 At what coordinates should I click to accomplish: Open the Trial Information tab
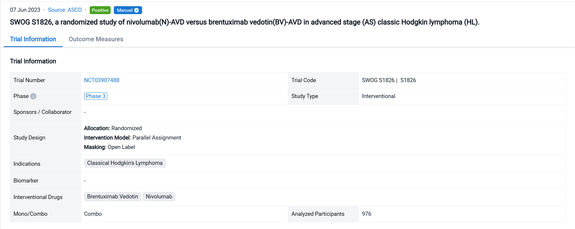click(33, 39)
